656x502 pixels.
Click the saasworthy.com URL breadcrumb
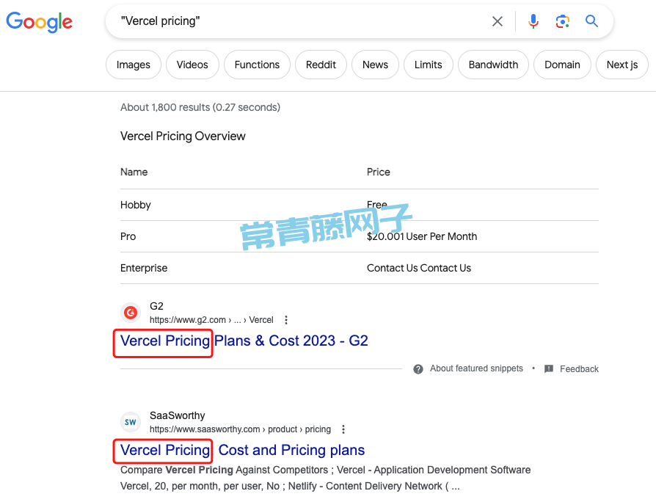240,429
